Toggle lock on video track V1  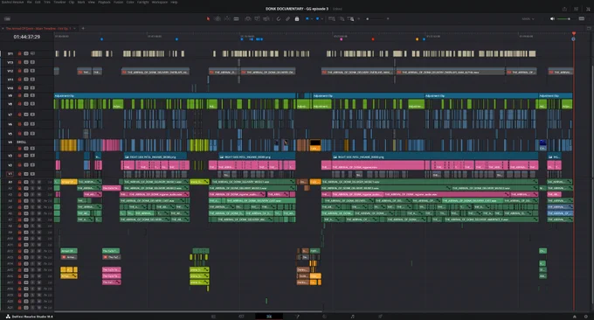coord(20,174)
